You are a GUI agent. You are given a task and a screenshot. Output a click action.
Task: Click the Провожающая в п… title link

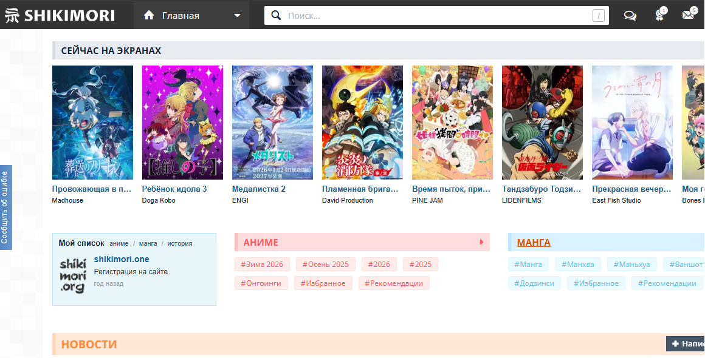(92, 189)
